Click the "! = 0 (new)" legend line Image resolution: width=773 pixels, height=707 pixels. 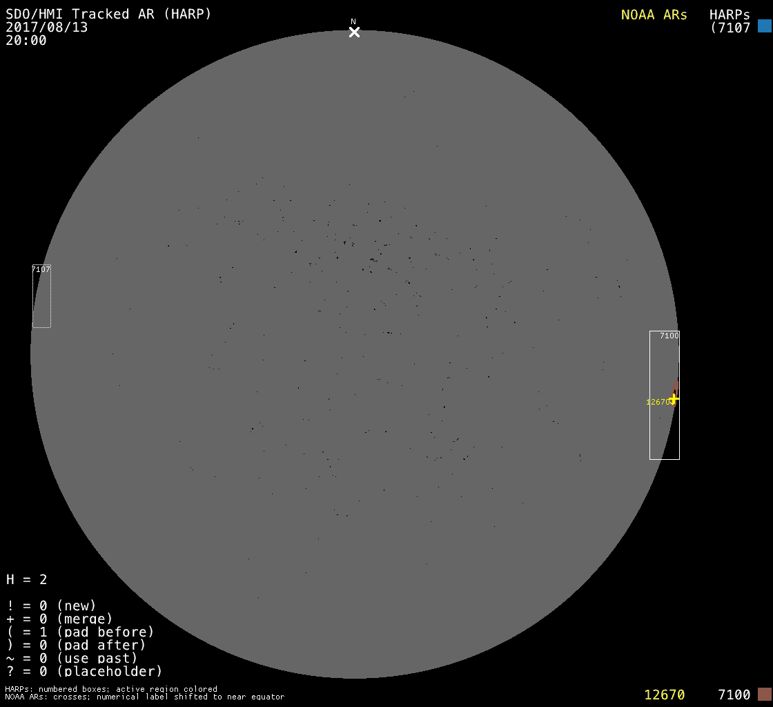tap(51, 606)
